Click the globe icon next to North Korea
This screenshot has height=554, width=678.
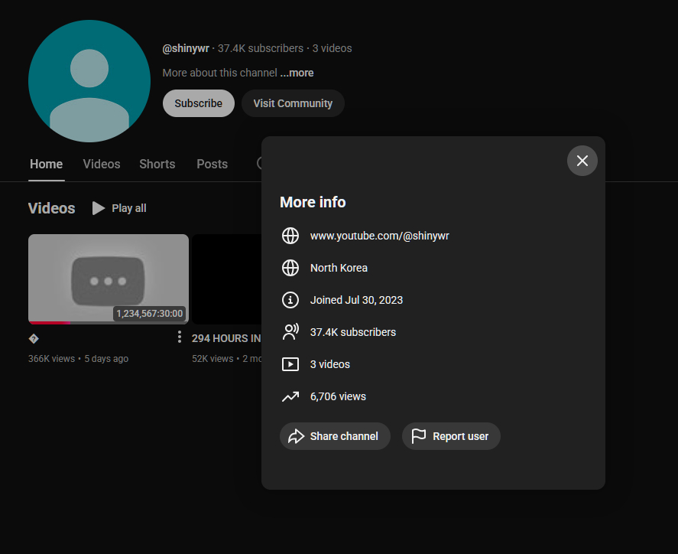point(290,268)
